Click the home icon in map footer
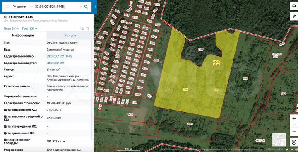This screenshot has height=152, width=298. coord(287,150)
